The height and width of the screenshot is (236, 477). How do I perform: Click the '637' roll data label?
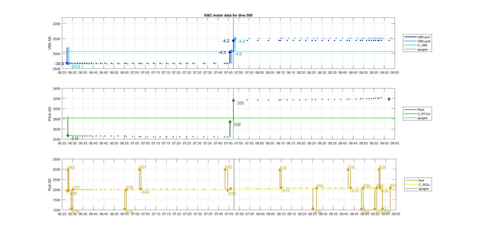[76, 188]
